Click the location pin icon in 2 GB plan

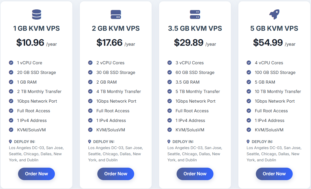coord(90,141)
